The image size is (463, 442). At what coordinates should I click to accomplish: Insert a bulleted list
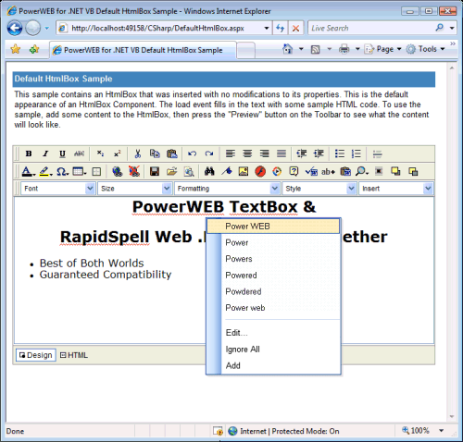coord(340,153)
